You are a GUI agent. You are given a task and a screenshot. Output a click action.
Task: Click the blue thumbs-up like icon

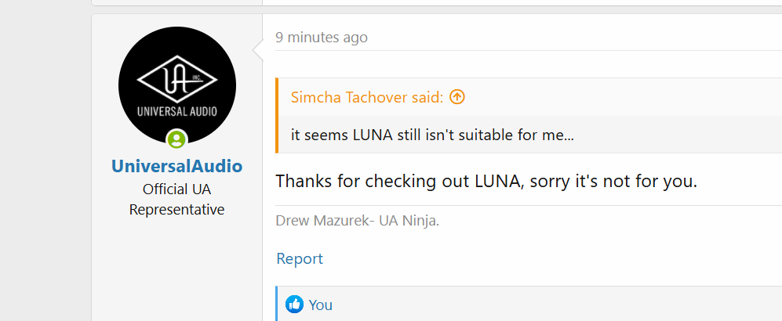[295, 305]
